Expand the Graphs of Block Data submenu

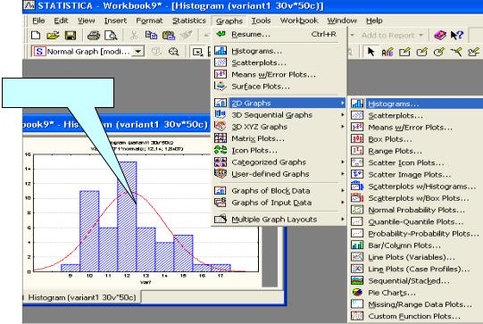pos(343,191)
